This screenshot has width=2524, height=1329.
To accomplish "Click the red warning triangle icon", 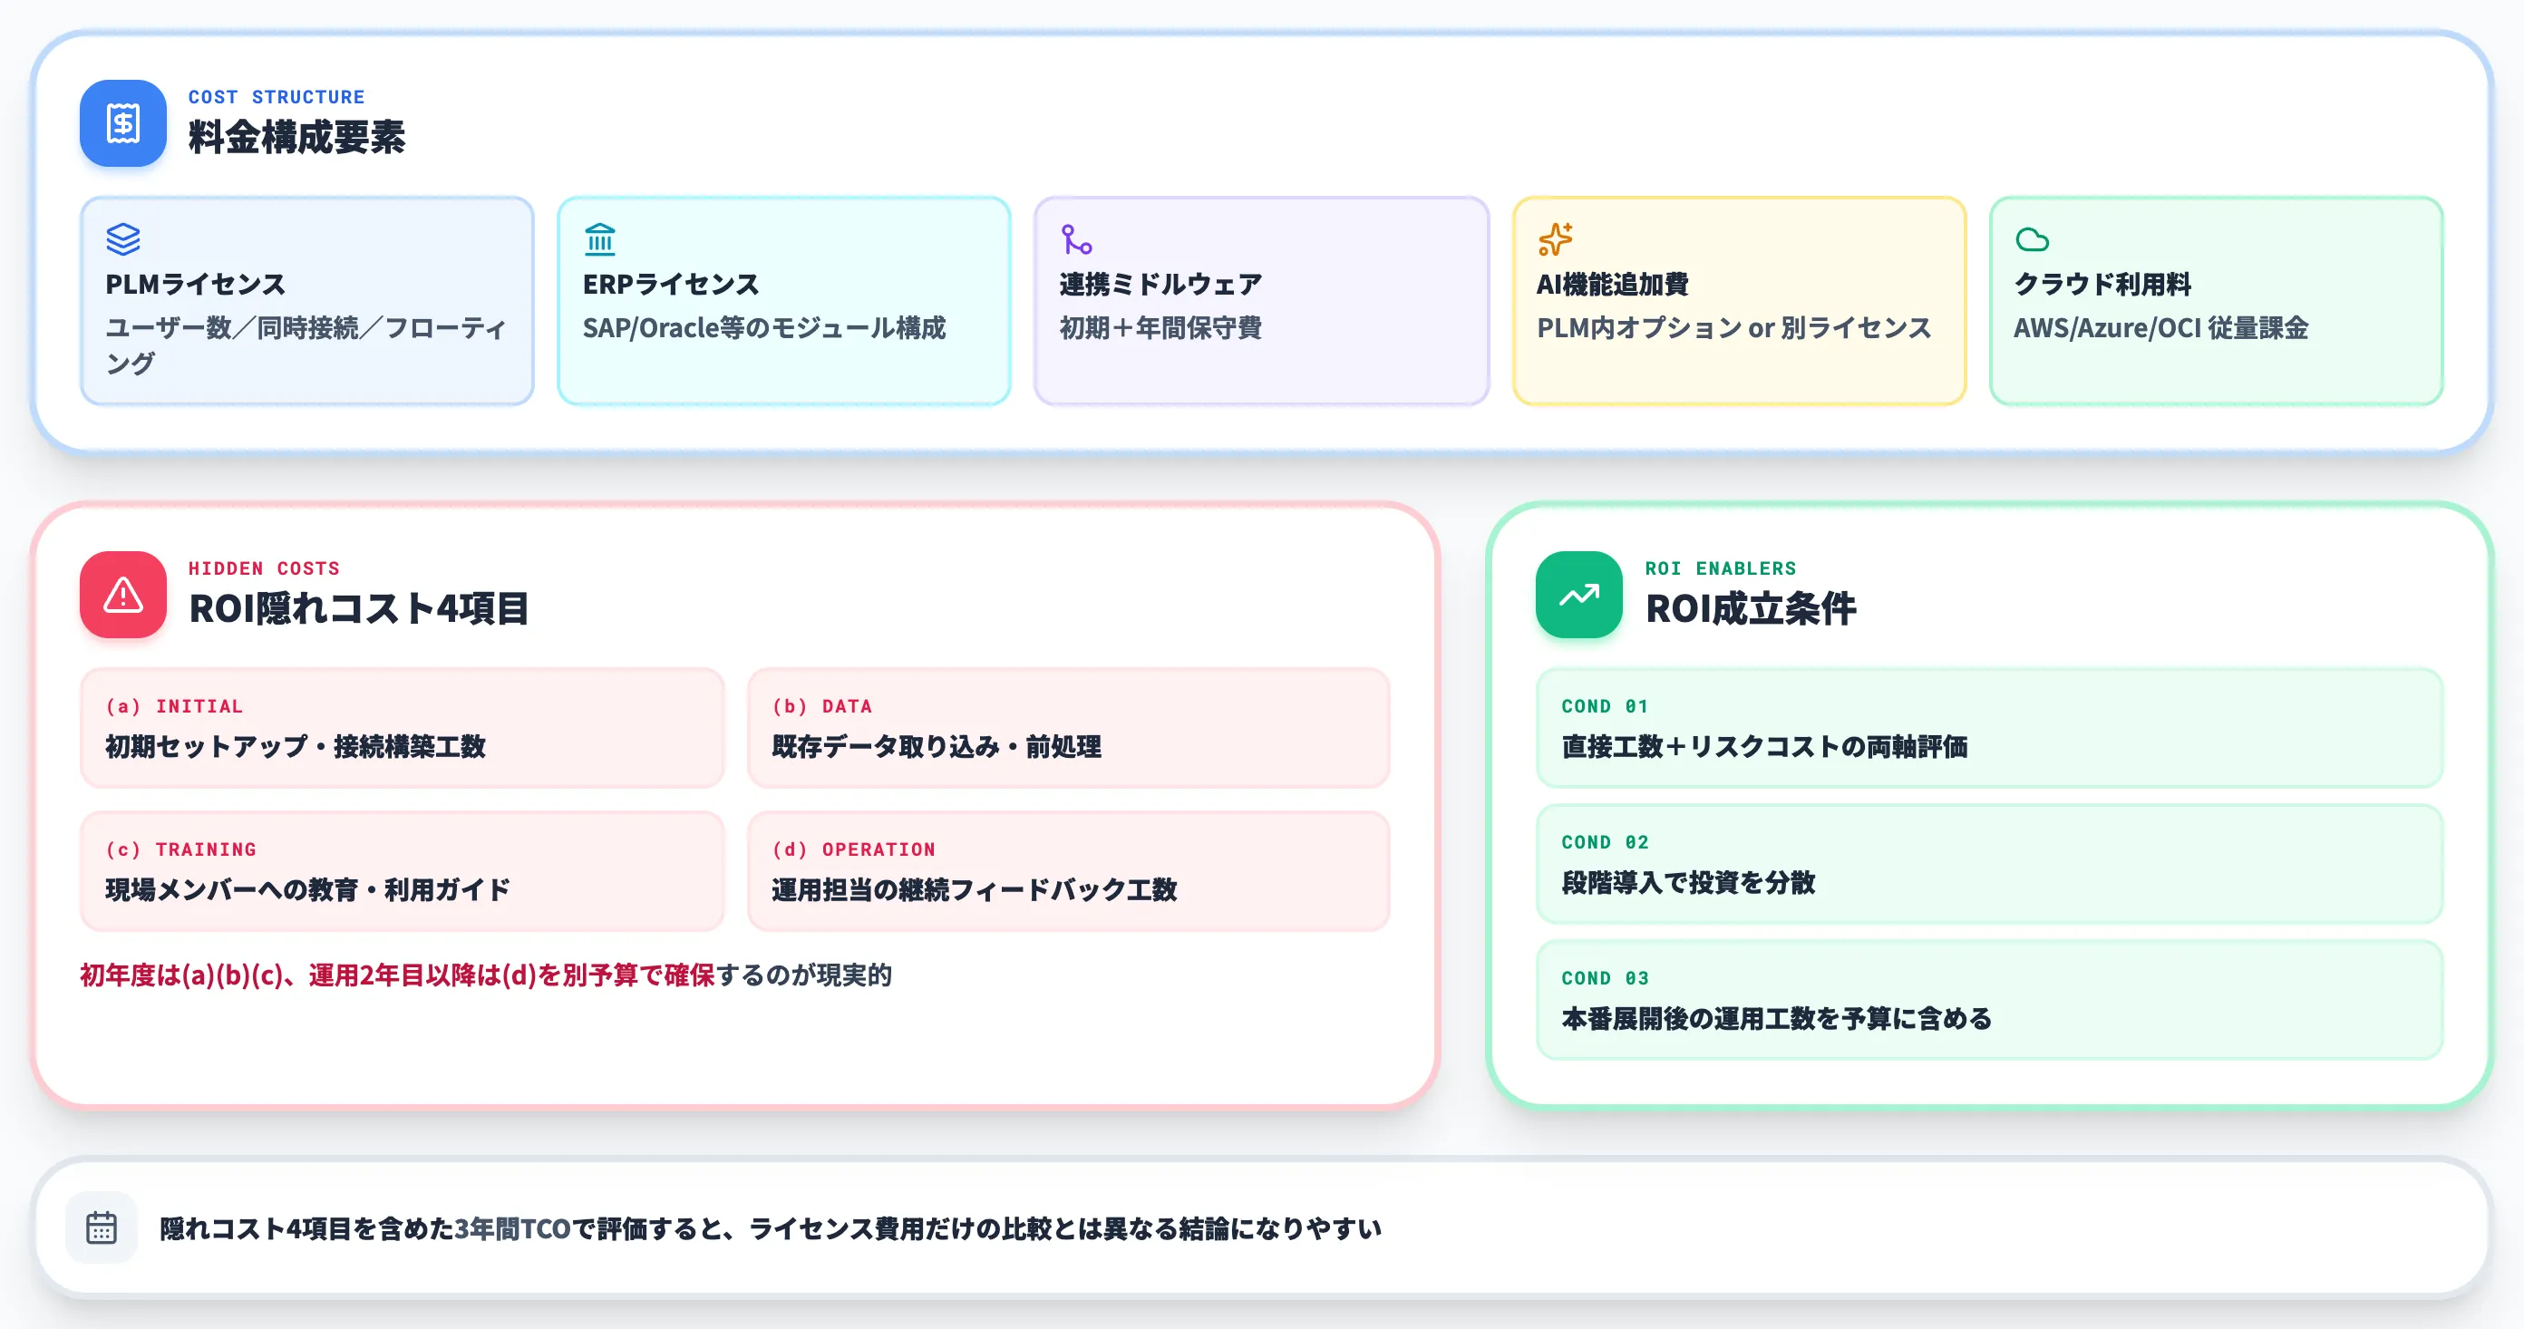I will 122,595.
